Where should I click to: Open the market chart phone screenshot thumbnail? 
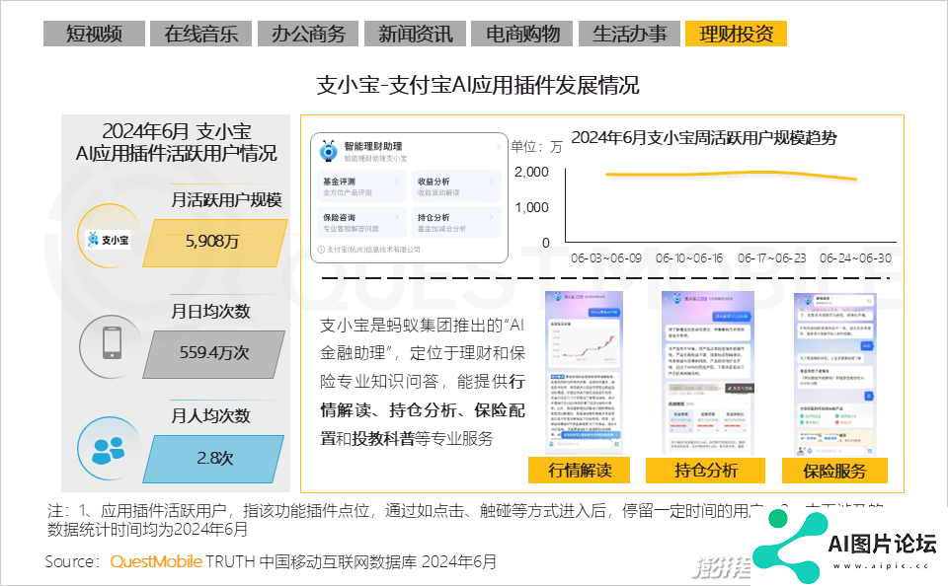pyautogui.click(x=584, y=373)
